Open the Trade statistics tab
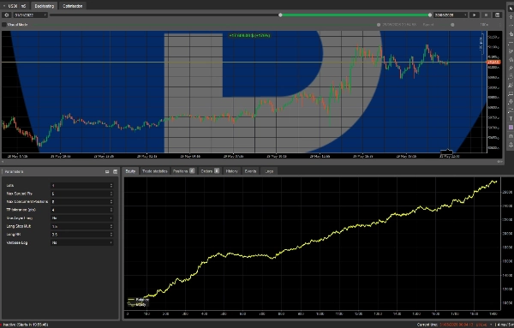This screenshot has height=328, width=514. point(155,171)
